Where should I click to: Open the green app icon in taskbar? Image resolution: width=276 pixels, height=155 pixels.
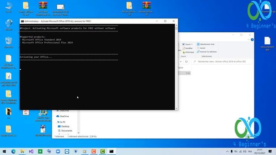40,151
